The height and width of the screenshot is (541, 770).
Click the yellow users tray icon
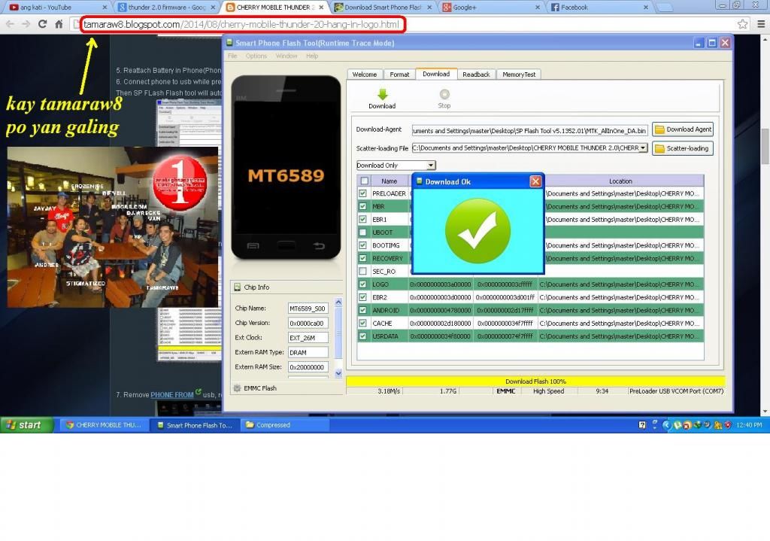[x=717, y=425]
